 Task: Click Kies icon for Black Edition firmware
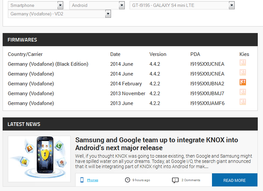243,62
